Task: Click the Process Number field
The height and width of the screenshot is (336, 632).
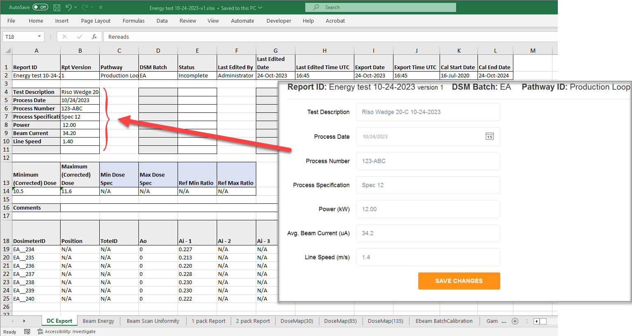Action: 428,161
